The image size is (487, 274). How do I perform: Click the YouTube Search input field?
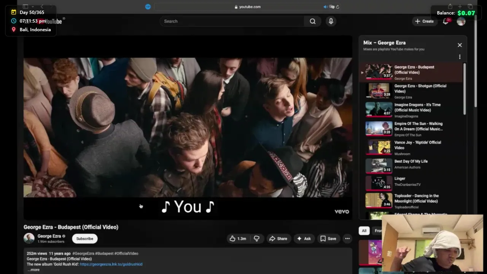point(232,21)
